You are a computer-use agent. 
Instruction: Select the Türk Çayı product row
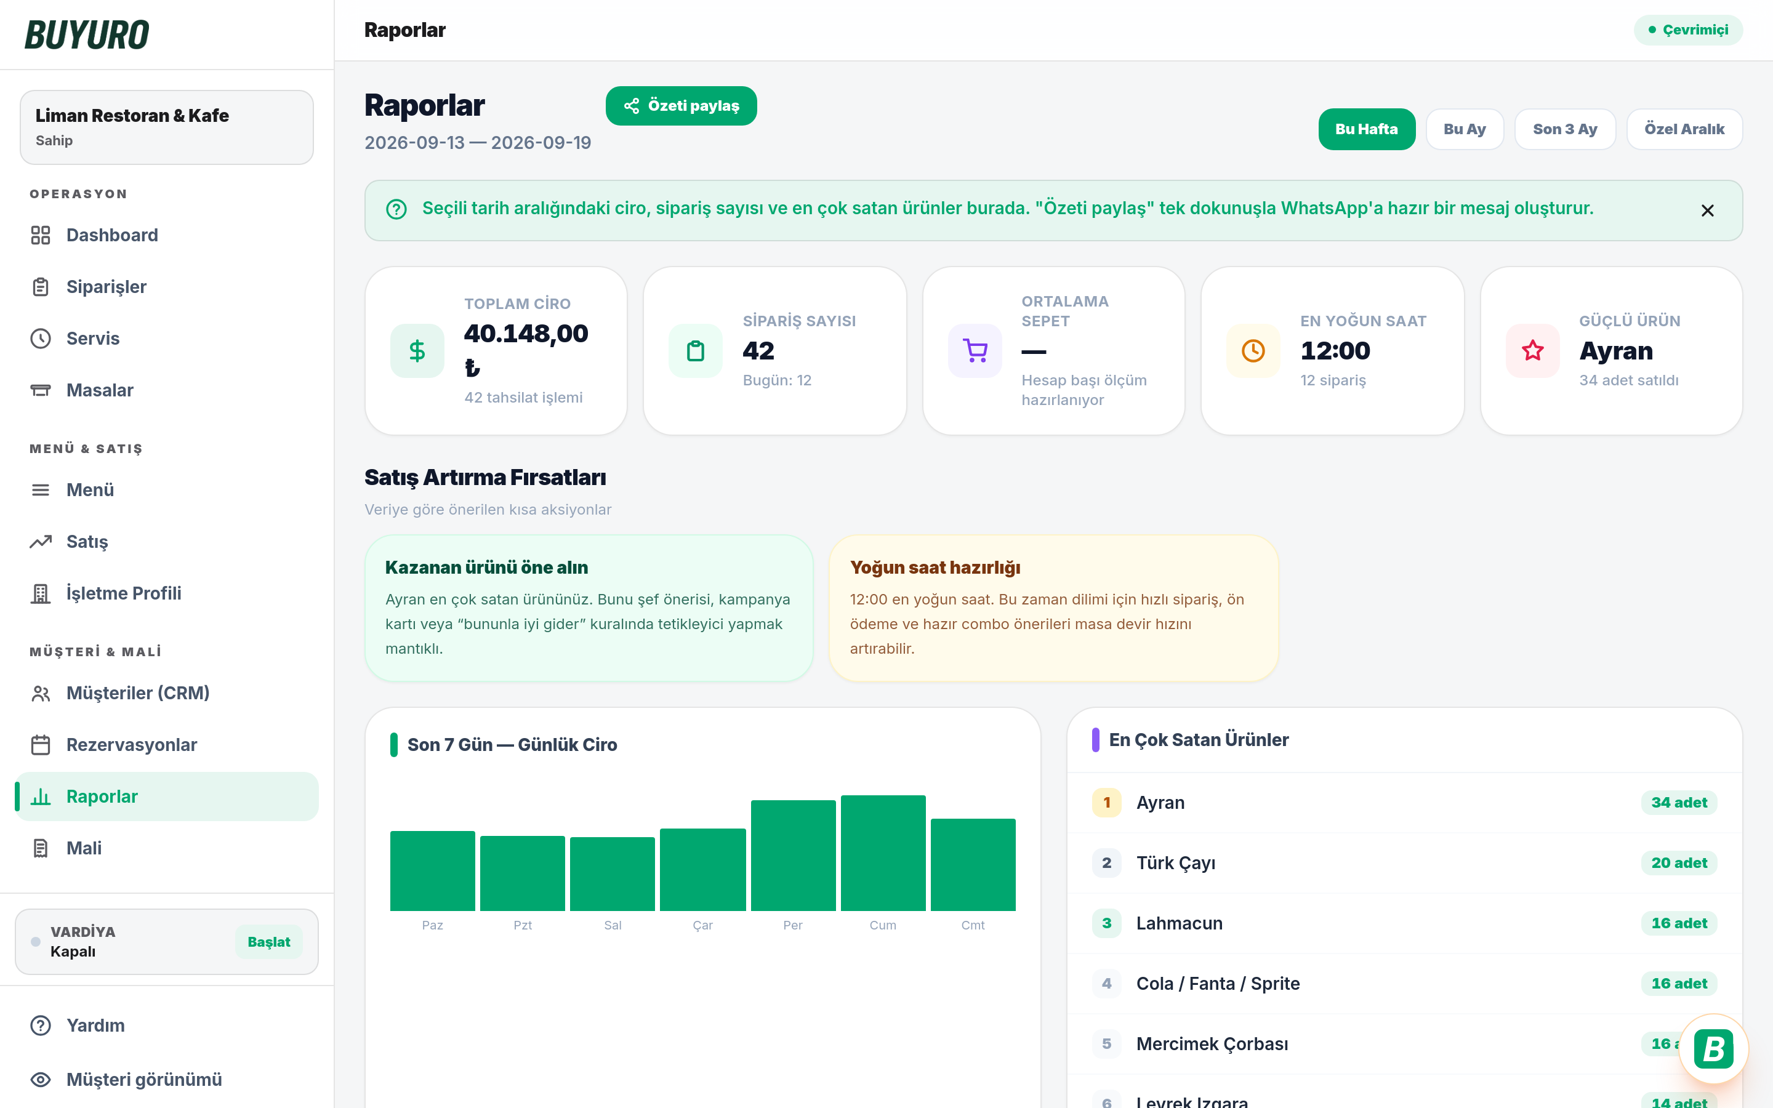[1404, 863]
